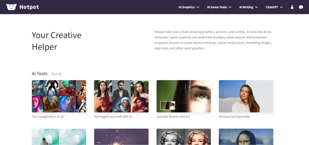Click the Remove backgrounds caption

(x=234, y=116)
